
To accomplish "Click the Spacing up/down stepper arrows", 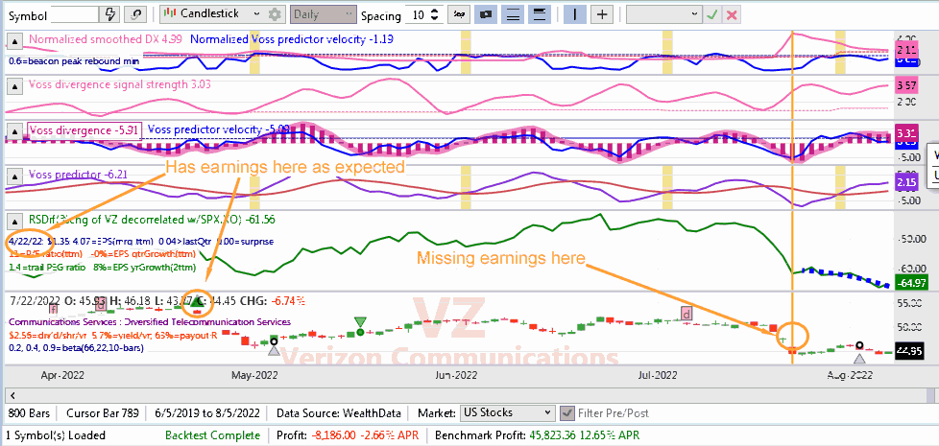I will (436, 13).
